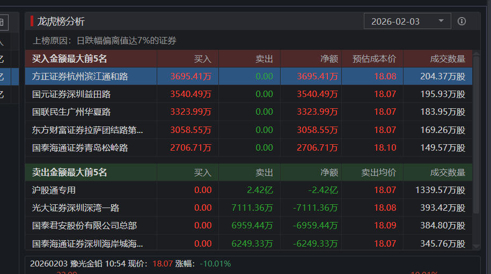
Task: Click net amount -7111.36万
Action: point(316,208)
